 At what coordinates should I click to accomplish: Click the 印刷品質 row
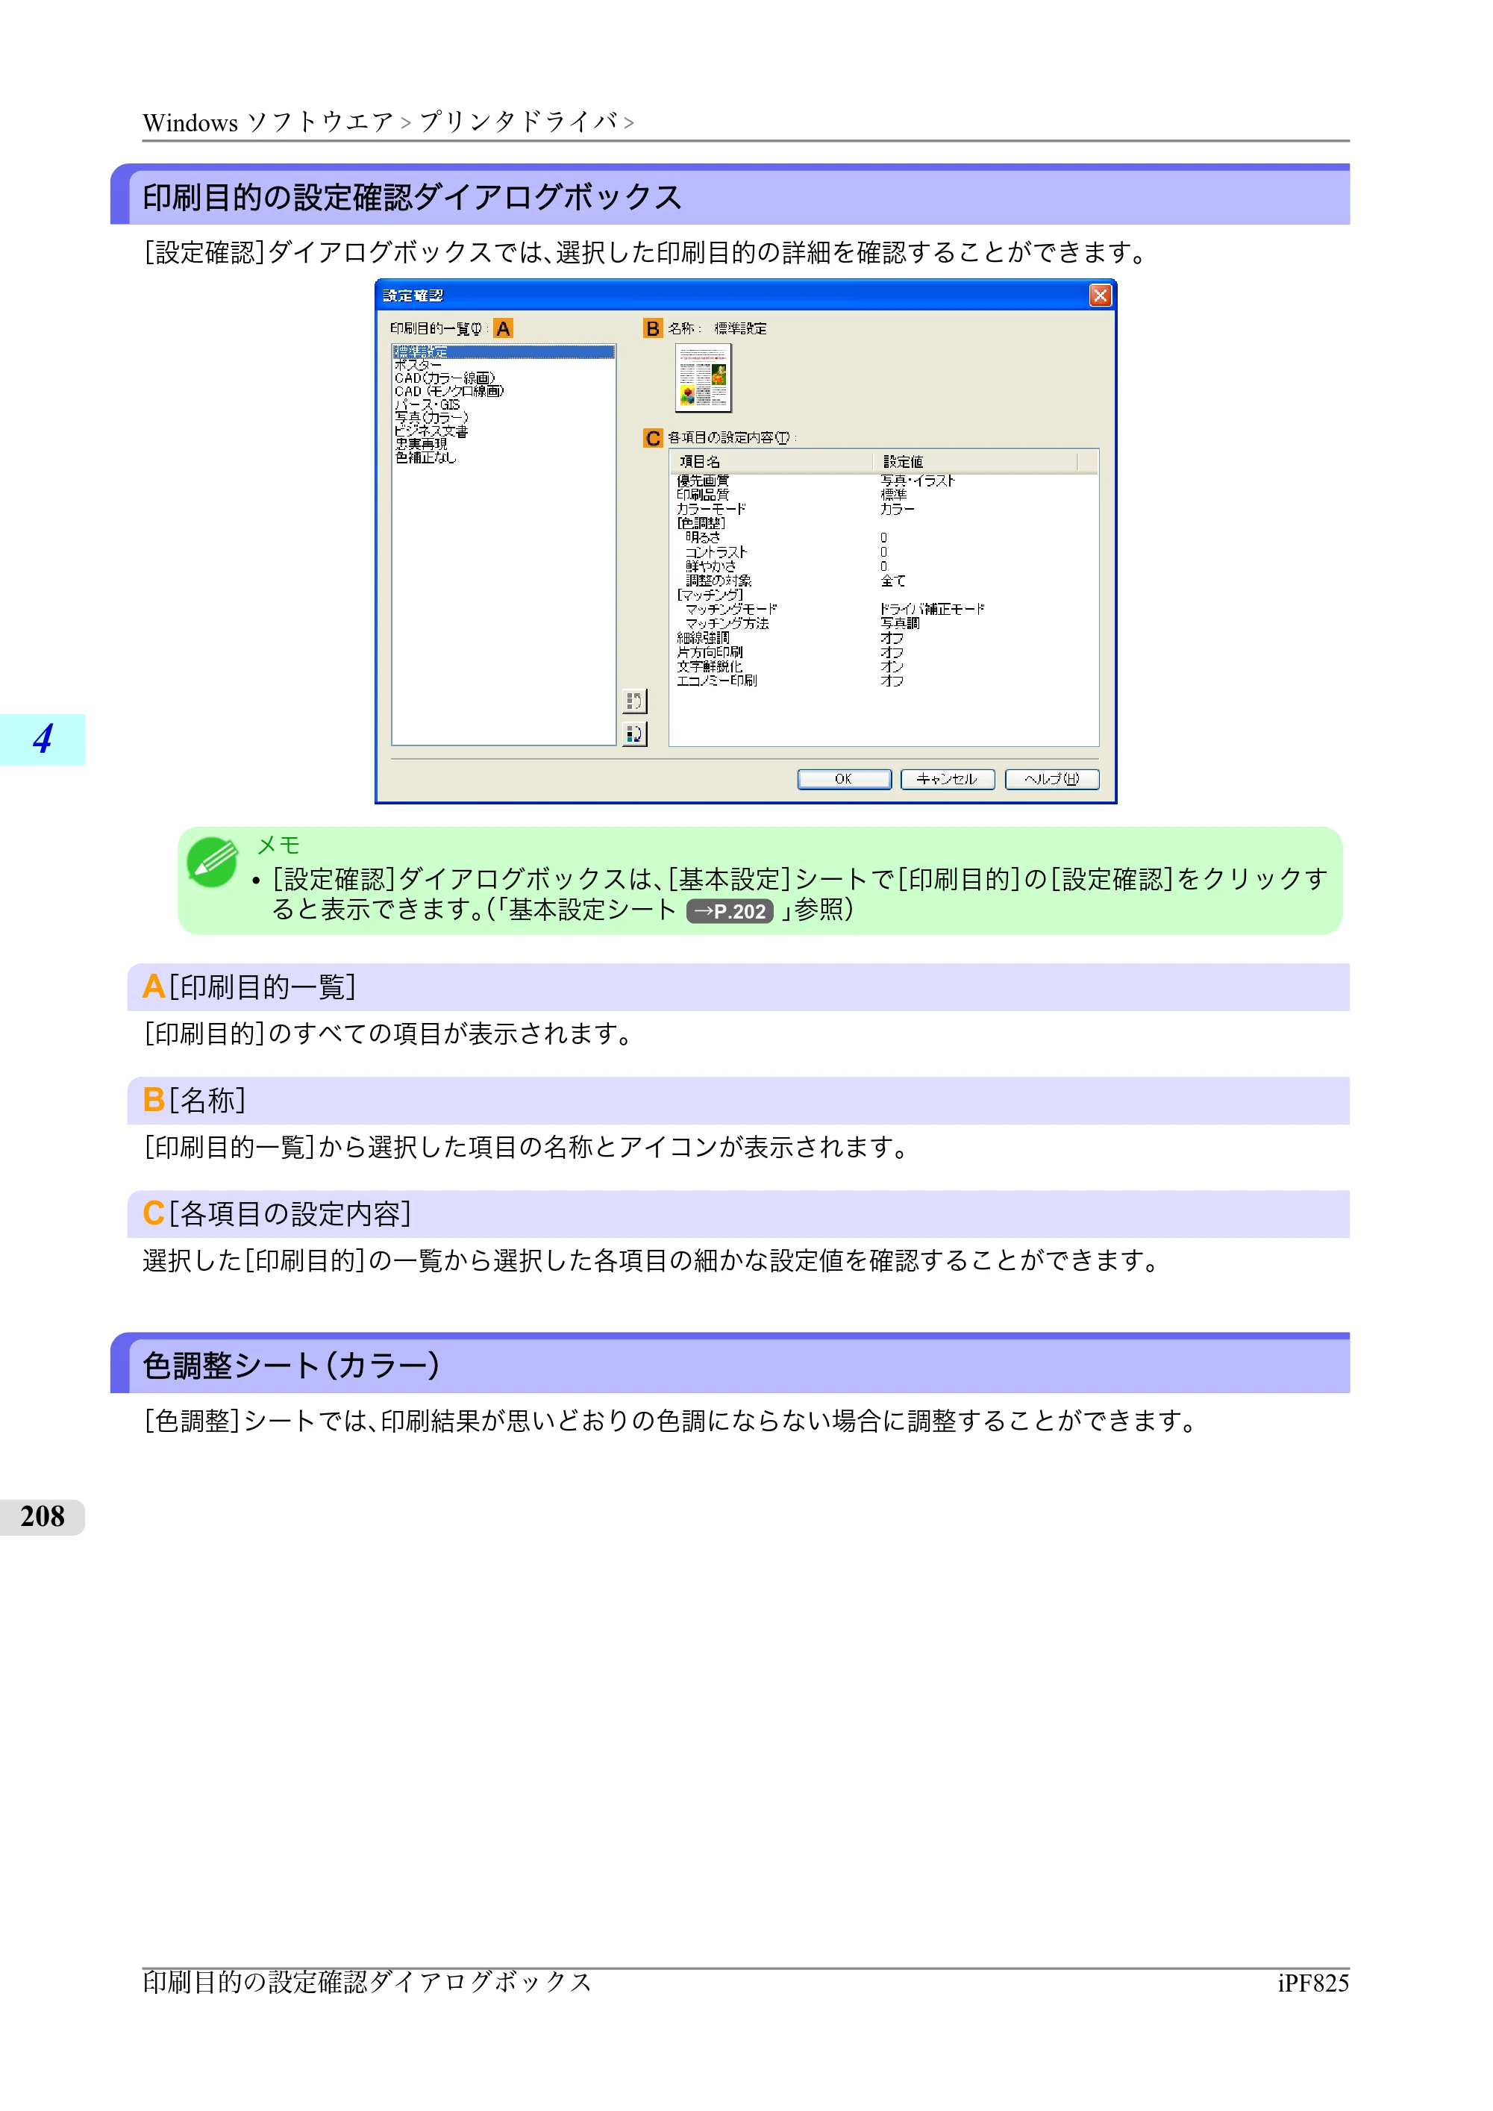tap(883, 495)
